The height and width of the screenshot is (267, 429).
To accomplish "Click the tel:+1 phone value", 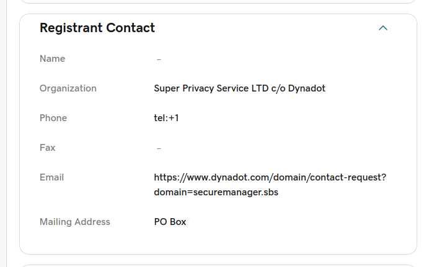I will (166, 118).
